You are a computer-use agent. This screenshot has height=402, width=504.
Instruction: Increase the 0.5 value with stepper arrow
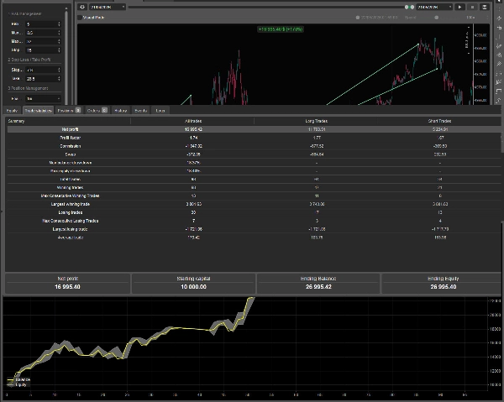coord(59,31)
